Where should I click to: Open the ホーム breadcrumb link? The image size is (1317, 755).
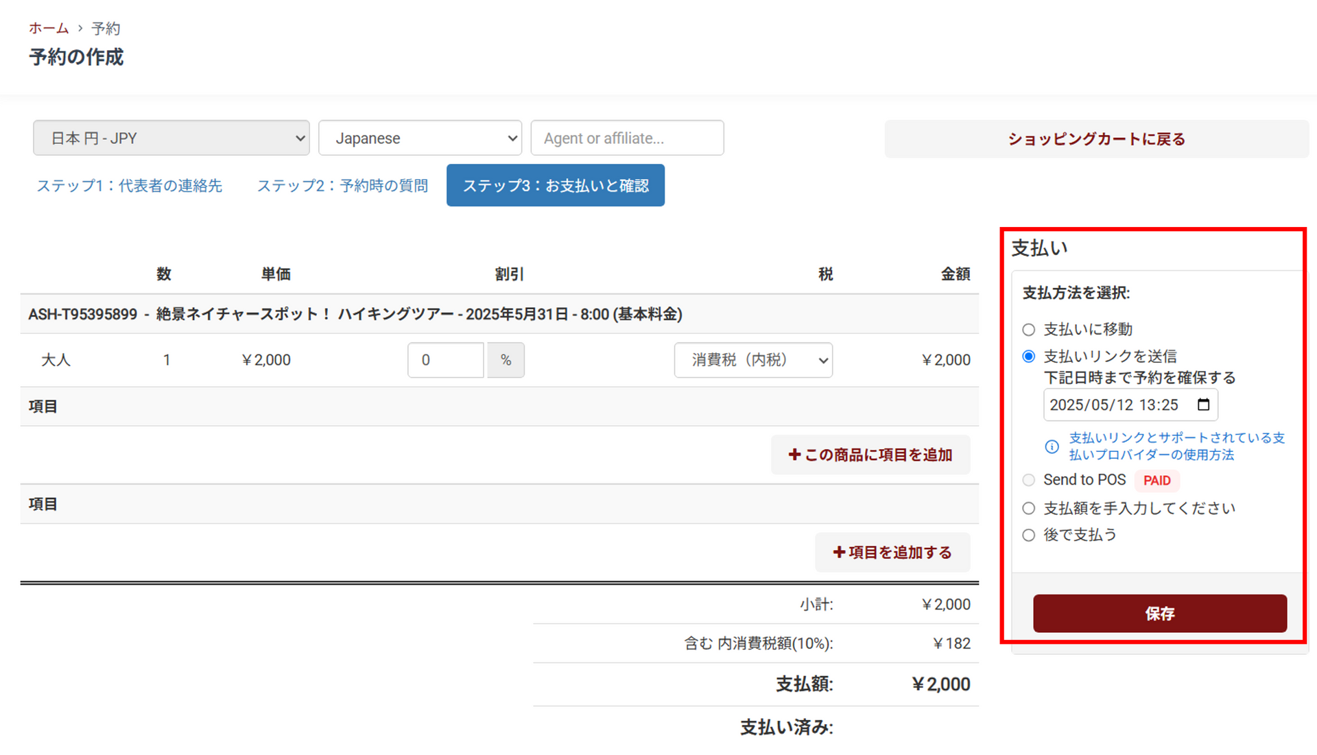[49, 28]
